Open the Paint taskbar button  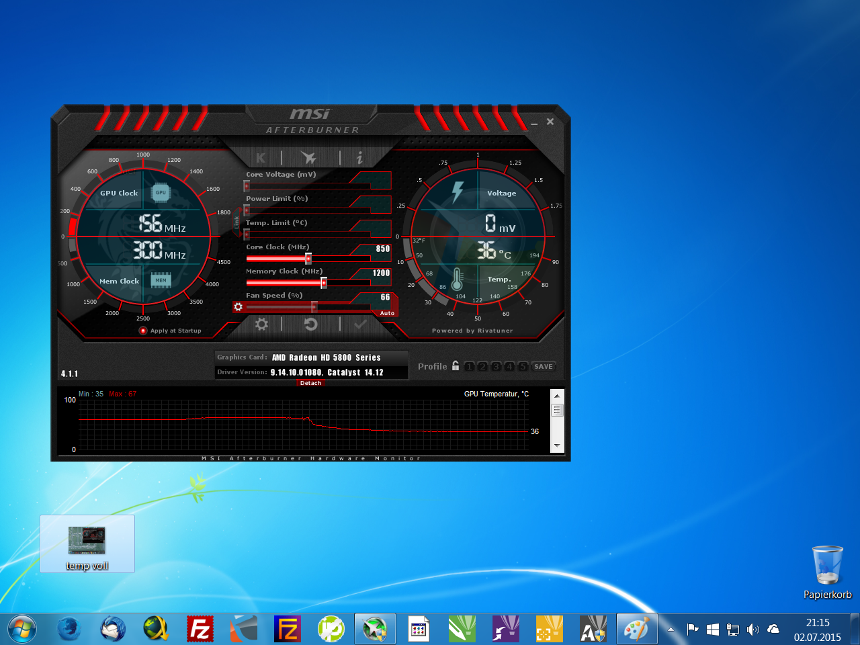click(x=636, y=630)
